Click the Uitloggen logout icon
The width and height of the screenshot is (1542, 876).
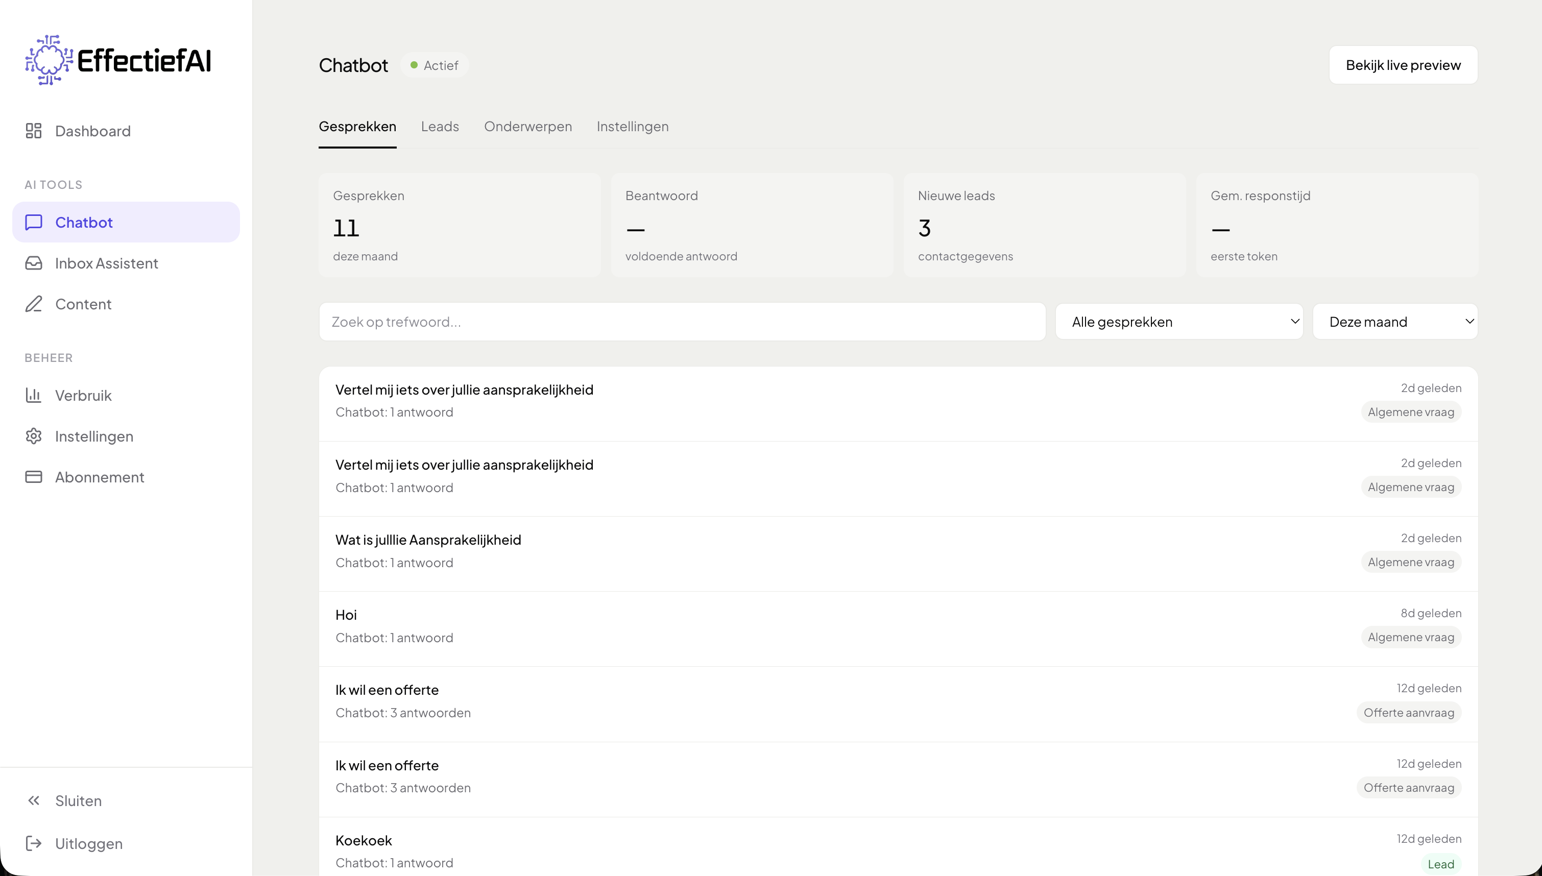[x=34, y=843]
